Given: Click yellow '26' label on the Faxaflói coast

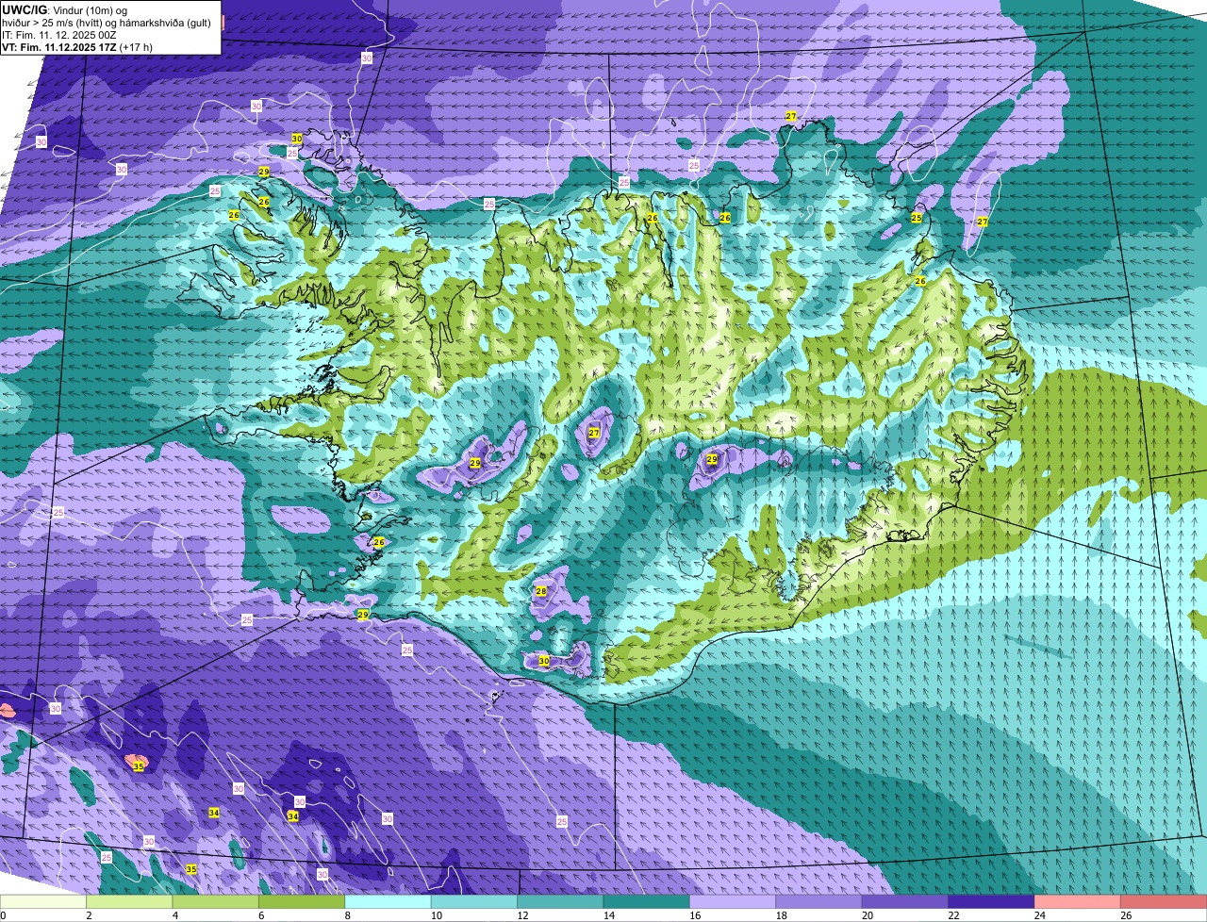Looking at the screenshot, I should 379,542.
